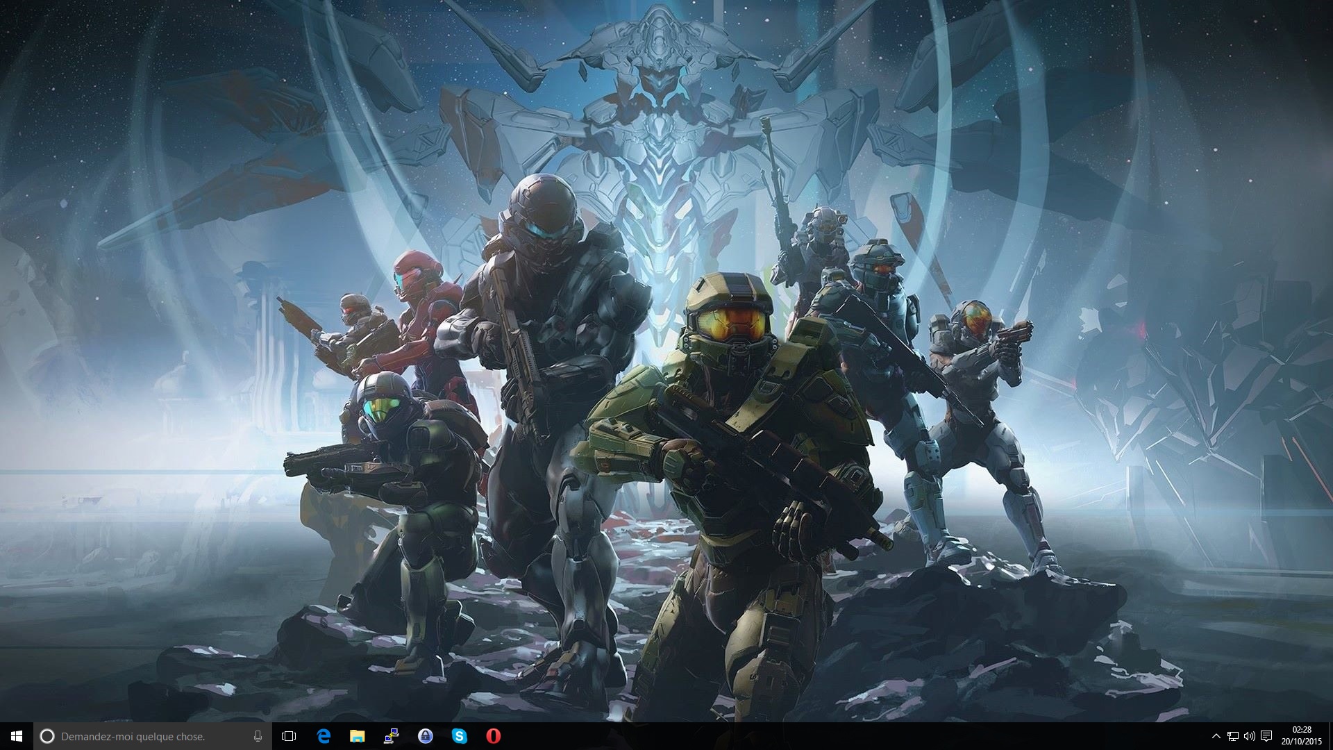Image resolution: width=1333 pixels, height=750 pixels.
Task: Activate the Cortana microphone icon
Action: (x=258, y=736)
